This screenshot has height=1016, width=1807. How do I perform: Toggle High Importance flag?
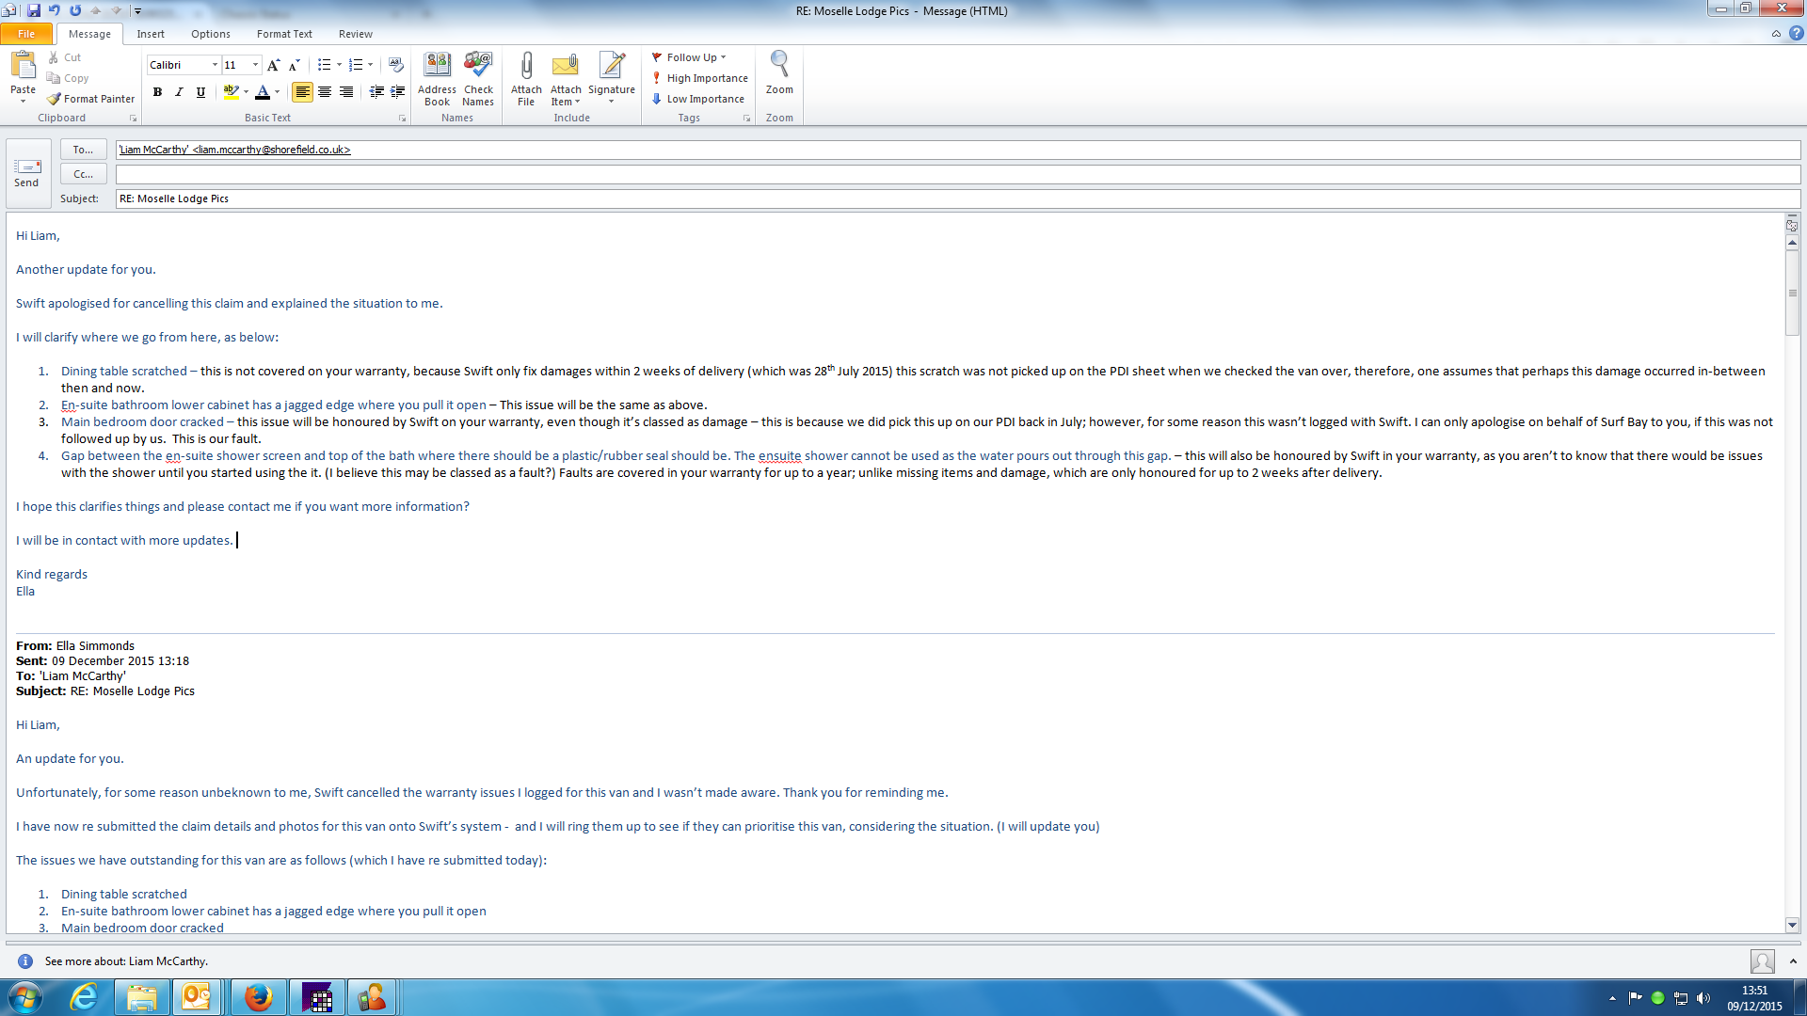pos(701,78)
